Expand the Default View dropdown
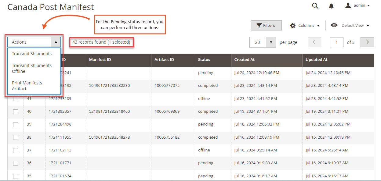 [350, 26]
